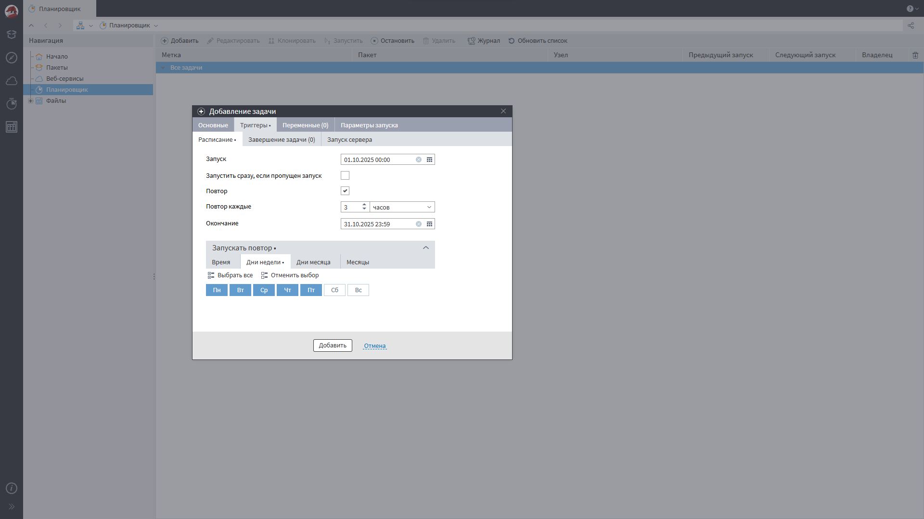Open the help icon in top-right corner
Image resolution: width=924 pixels, height=519 pixels.
click(x=910, y=9)
